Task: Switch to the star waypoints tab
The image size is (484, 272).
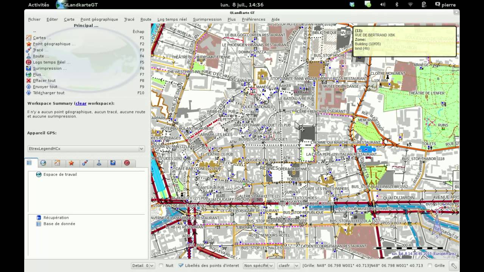Action: coord(71,163)
